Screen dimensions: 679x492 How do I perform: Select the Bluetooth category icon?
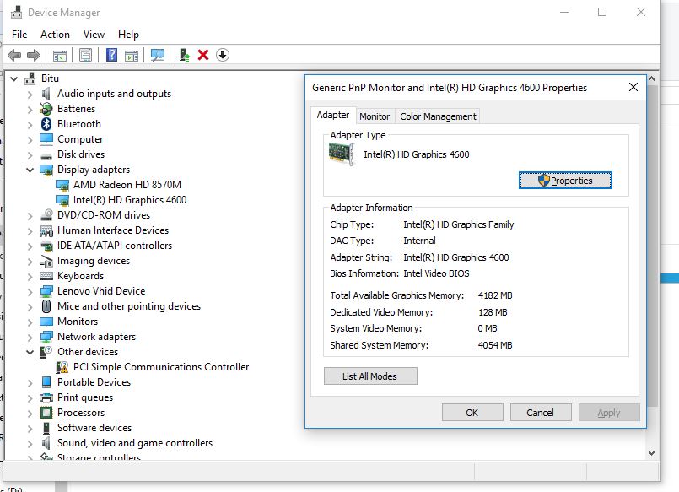(46, 124)
